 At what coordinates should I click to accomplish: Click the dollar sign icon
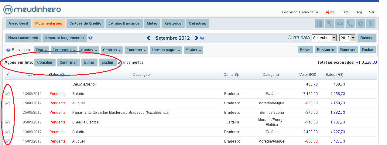point(371,24)
